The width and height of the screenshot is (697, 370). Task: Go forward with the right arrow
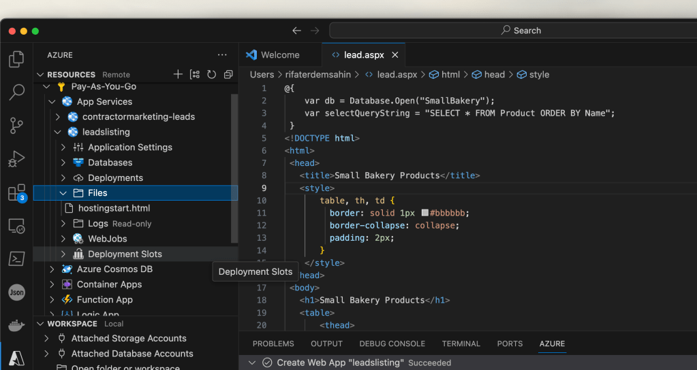tap(315, 31)
